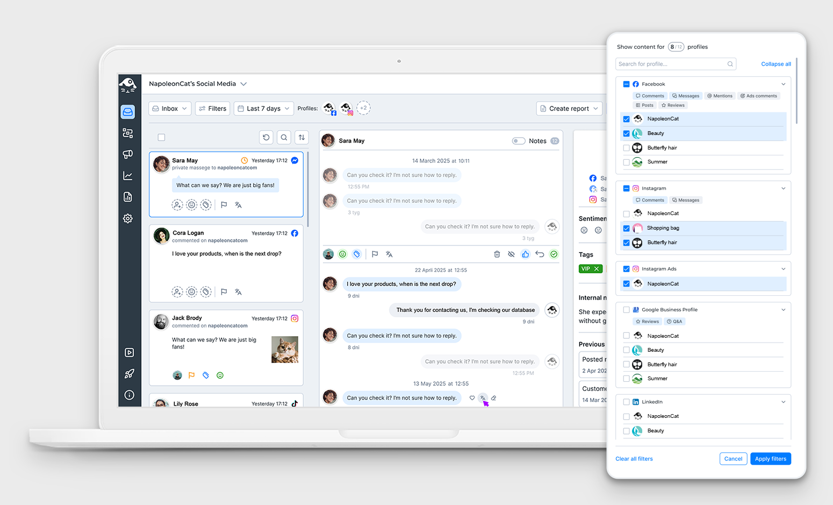The image size is (833, 505).
Task: Reply using the curved arrow icon
Action: [540, 254]
